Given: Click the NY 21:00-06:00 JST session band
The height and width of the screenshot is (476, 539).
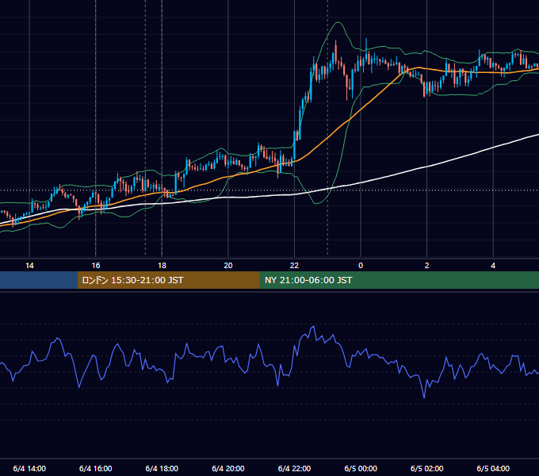Looking at the screenshot, I should click(x=399, y=280).
